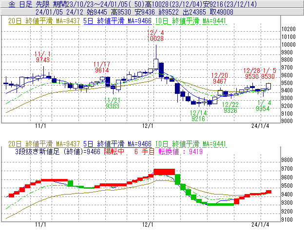
Task: Click the header value 高10028(23/12/04)
Action: pos(173,4)
